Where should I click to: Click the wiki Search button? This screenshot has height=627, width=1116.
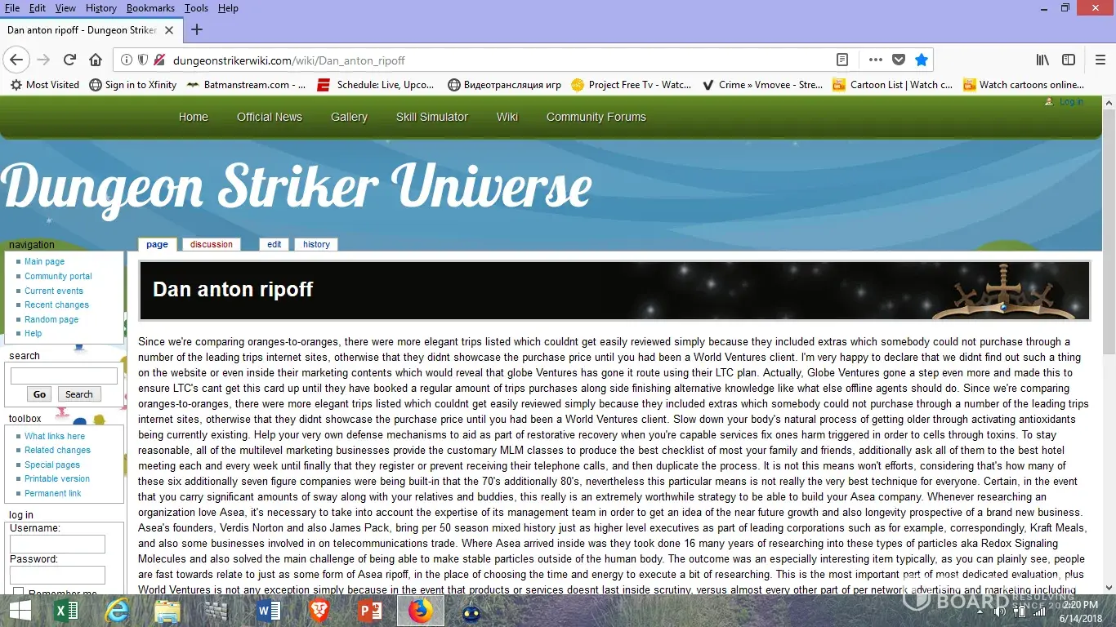click(79, 394)
